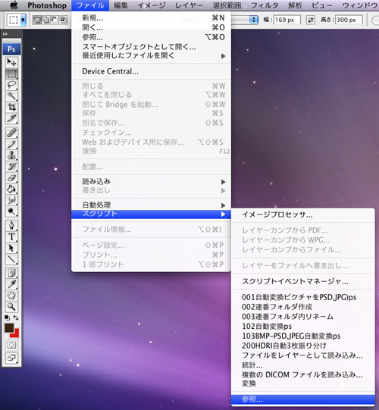
Task: Open the Photoshop application menu
Action: [47, 5]
